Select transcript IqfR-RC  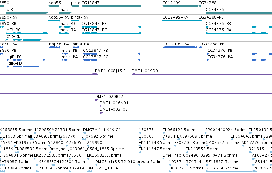[x=27, y=33]
